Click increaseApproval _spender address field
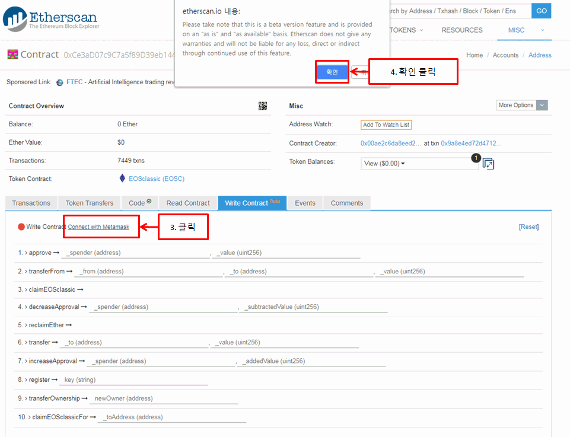 [x=161, y=361]
